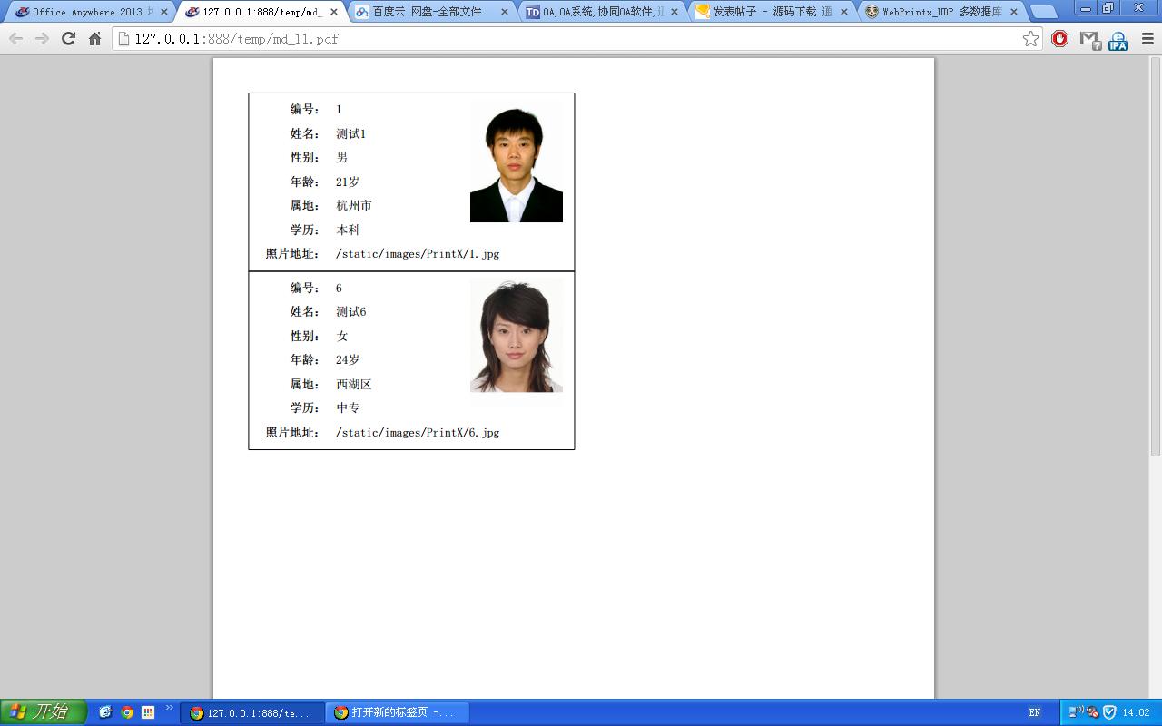Select the active 127.0.0.1:888/temp/md_ tab
The width and height of the screenshot is (1162, 726).
(261, 12)
